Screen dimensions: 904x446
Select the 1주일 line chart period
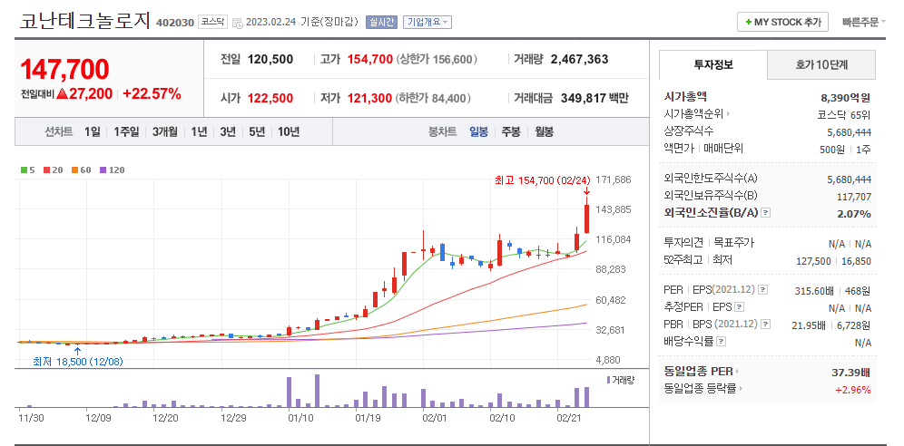[x=126, y=131]
